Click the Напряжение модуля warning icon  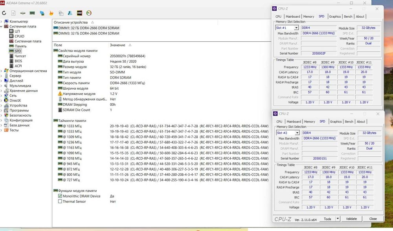click(60, 94)
